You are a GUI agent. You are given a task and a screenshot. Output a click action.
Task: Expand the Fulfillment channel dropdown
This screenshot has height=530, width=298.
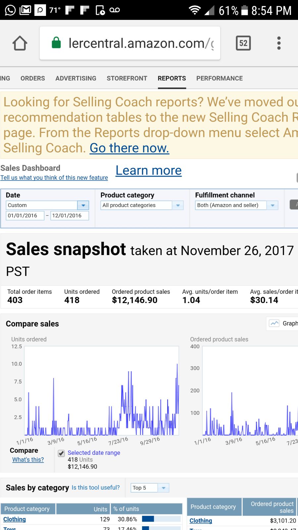[x=273, y=205]
